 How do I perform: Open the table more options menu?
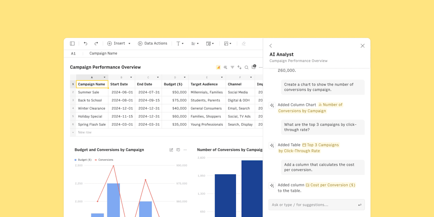pyautogui.click(x=261, y=67)
